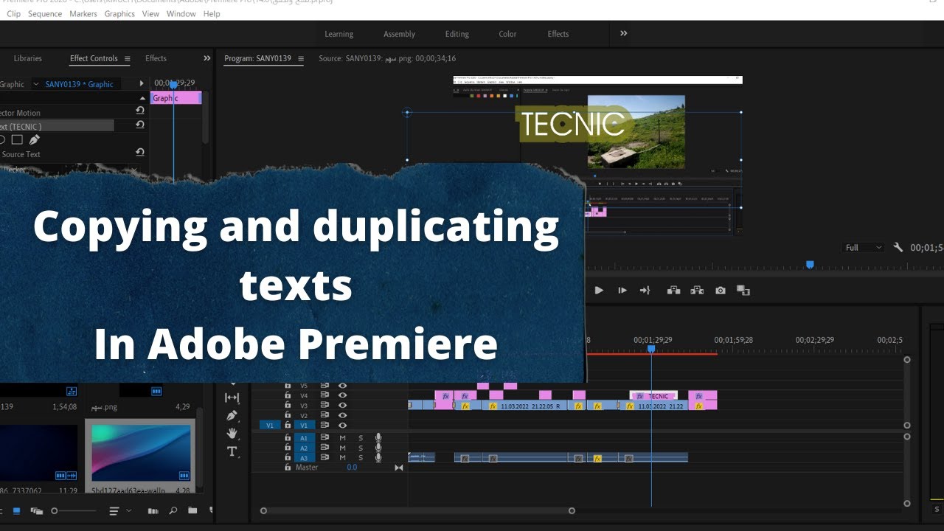Open the Graphics menu
944x531 pixels.
tap(119, 14)
